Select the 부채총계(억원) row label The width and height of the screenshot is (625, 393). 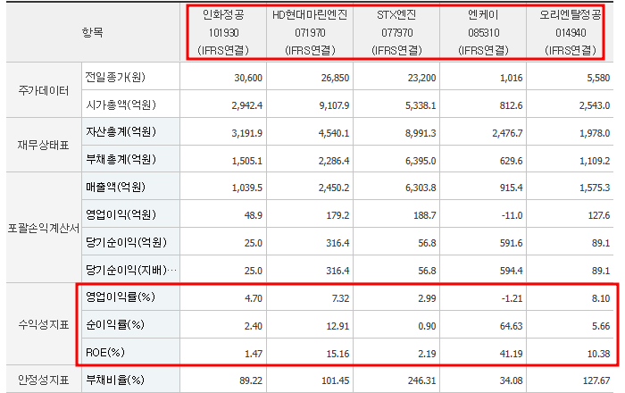121,159
